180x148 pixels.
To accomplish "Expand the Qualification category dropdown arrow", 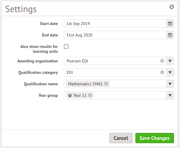I will pyautogui.click(x=170, y=72).
